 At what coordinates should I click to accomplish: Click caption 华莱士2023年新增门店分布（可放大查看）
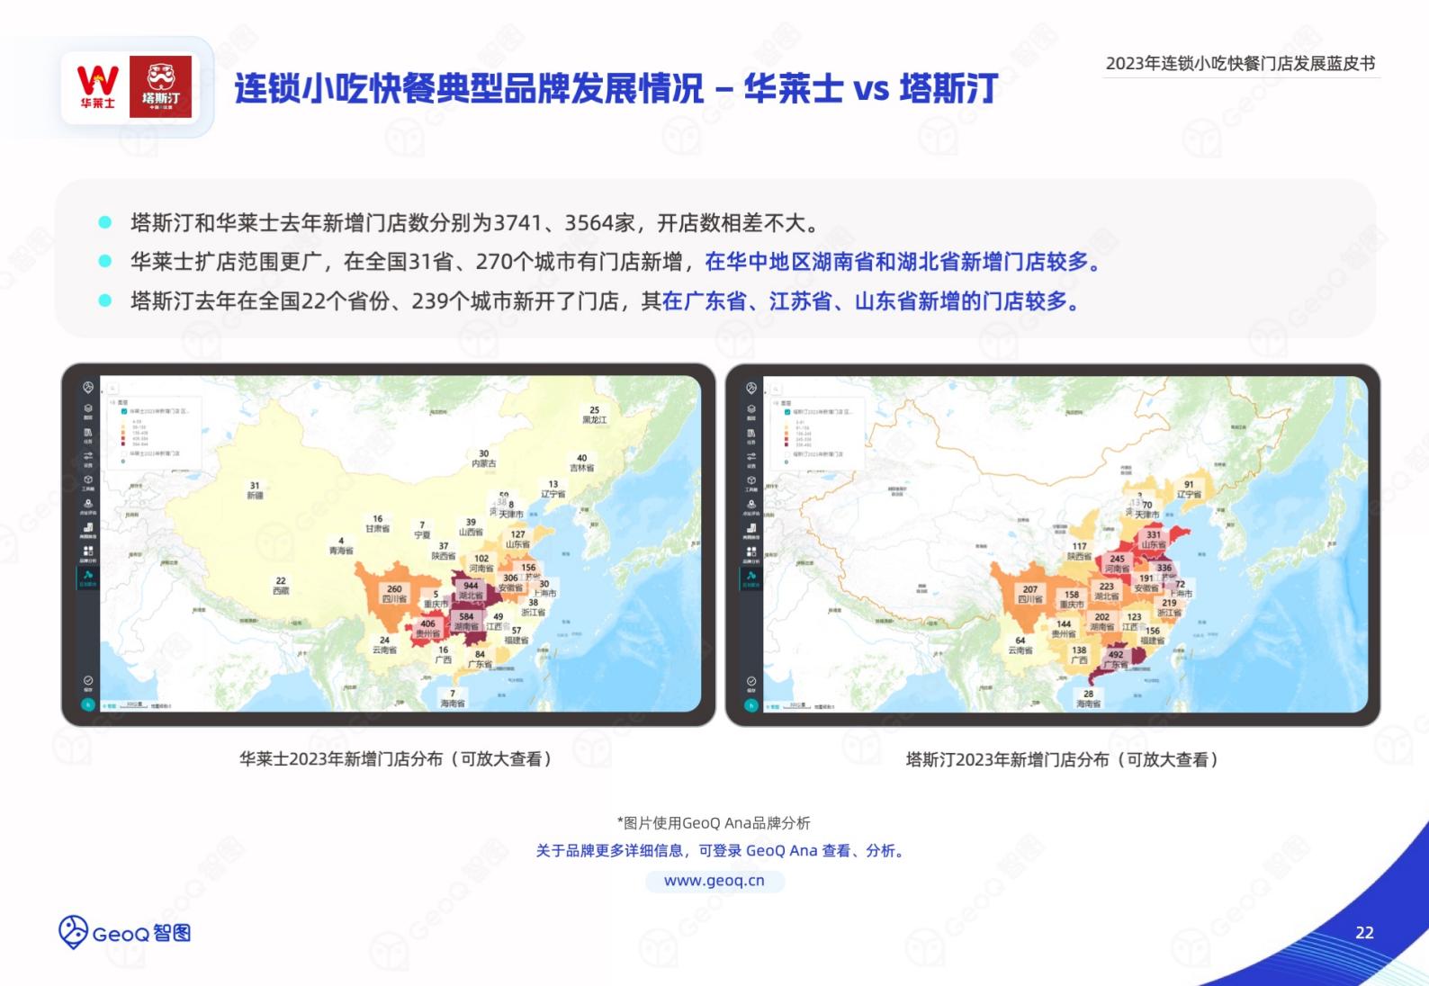(398, 759)
